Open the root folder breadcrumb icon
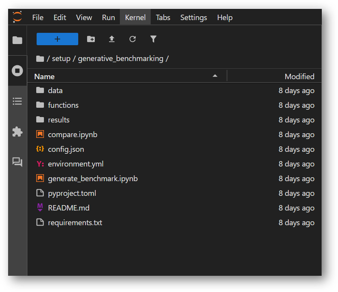This screenshot has height=292, width=338. (x=40, y=58)
